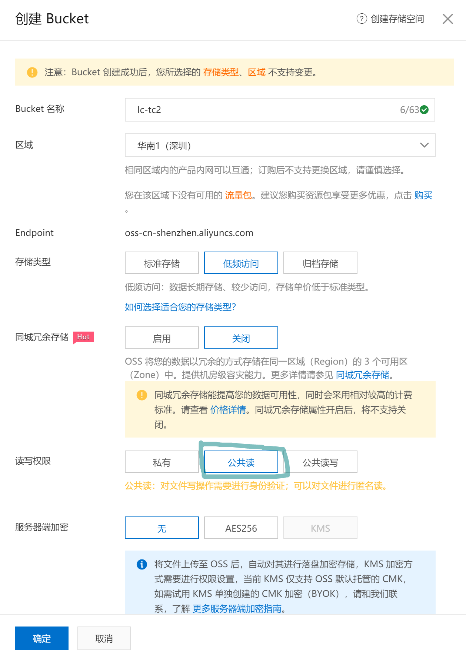Image resolution: width=466 pixels, height=658 pixels.
Task: Click the help question mark icon
Action: 362,19
